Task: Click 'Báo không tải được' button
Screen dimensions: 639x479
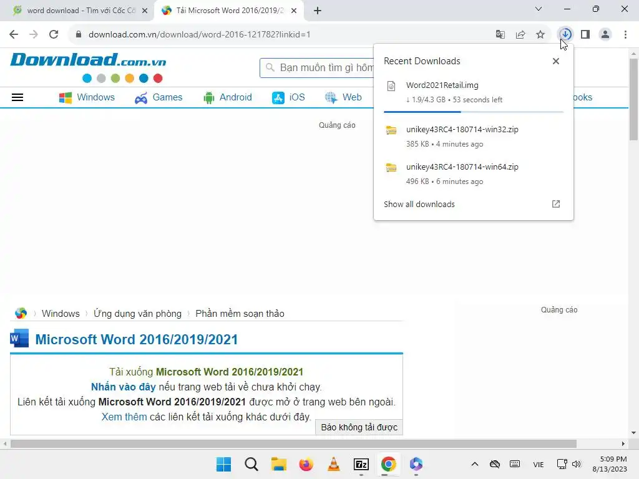Action: click(359, 427)
